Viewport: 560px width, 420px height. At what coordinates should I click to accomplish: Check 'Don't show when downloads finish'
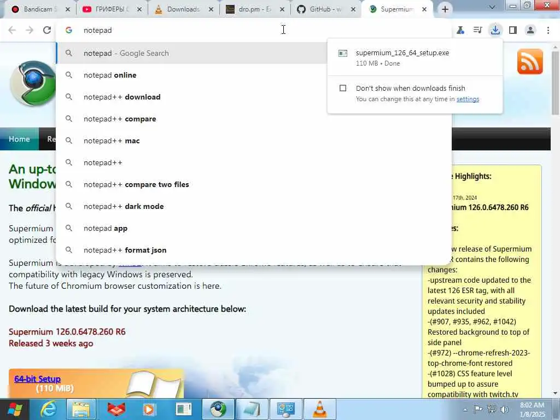pyautogui.click(x=343, y=88)
